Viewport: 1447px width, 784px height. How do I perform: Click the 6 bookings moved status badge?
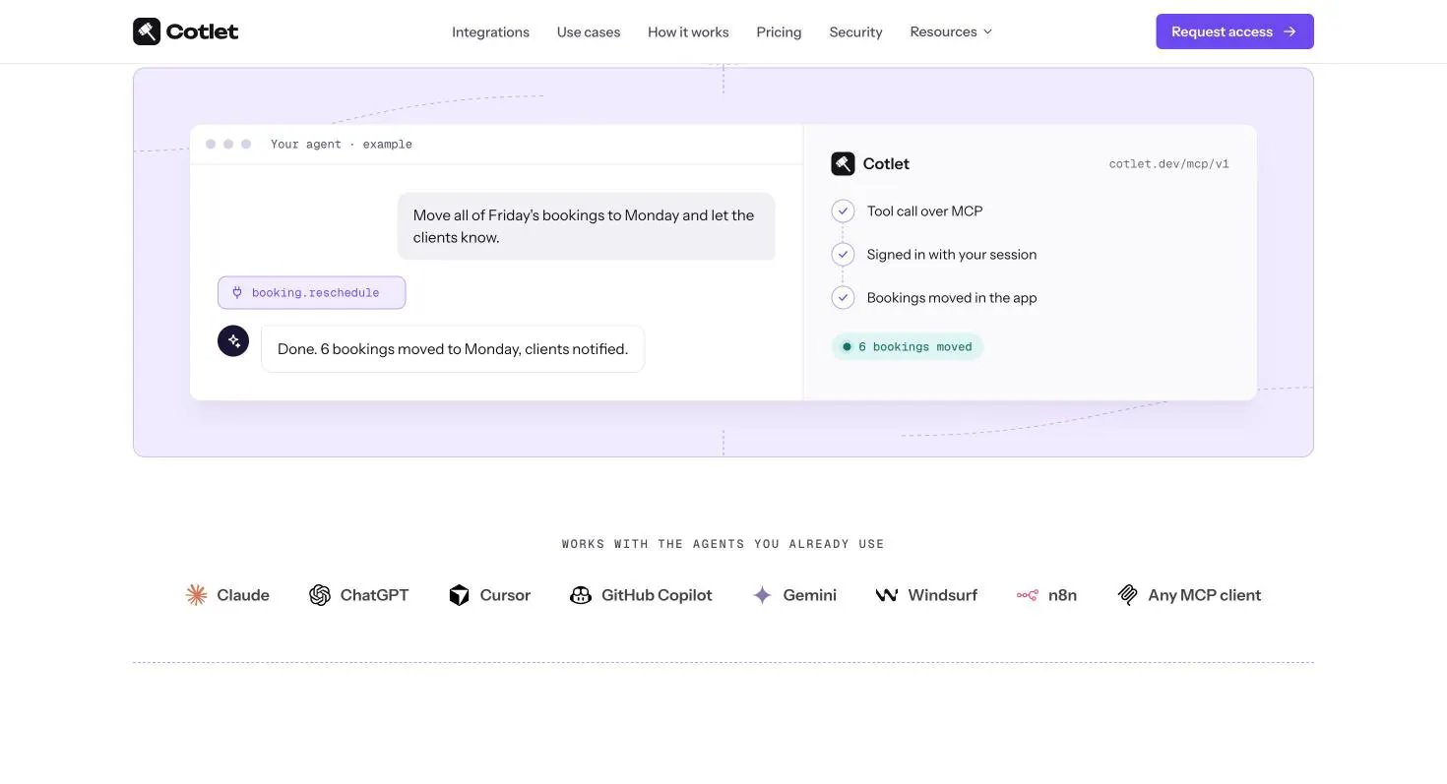click(907, 346)
